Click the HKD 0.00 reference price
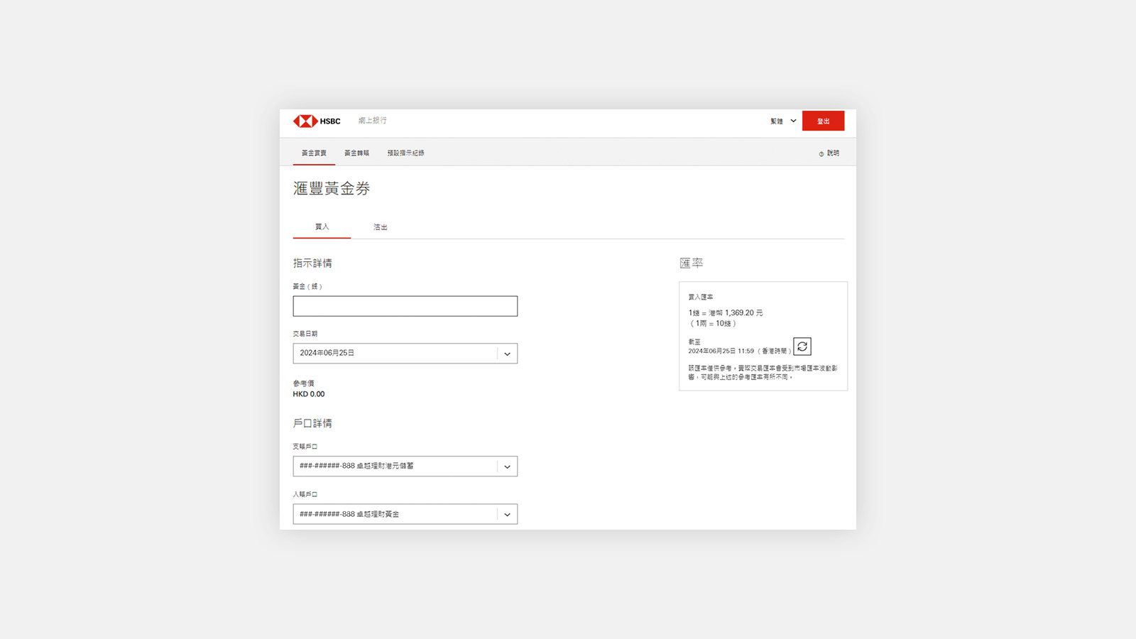 tap(309, 394)
